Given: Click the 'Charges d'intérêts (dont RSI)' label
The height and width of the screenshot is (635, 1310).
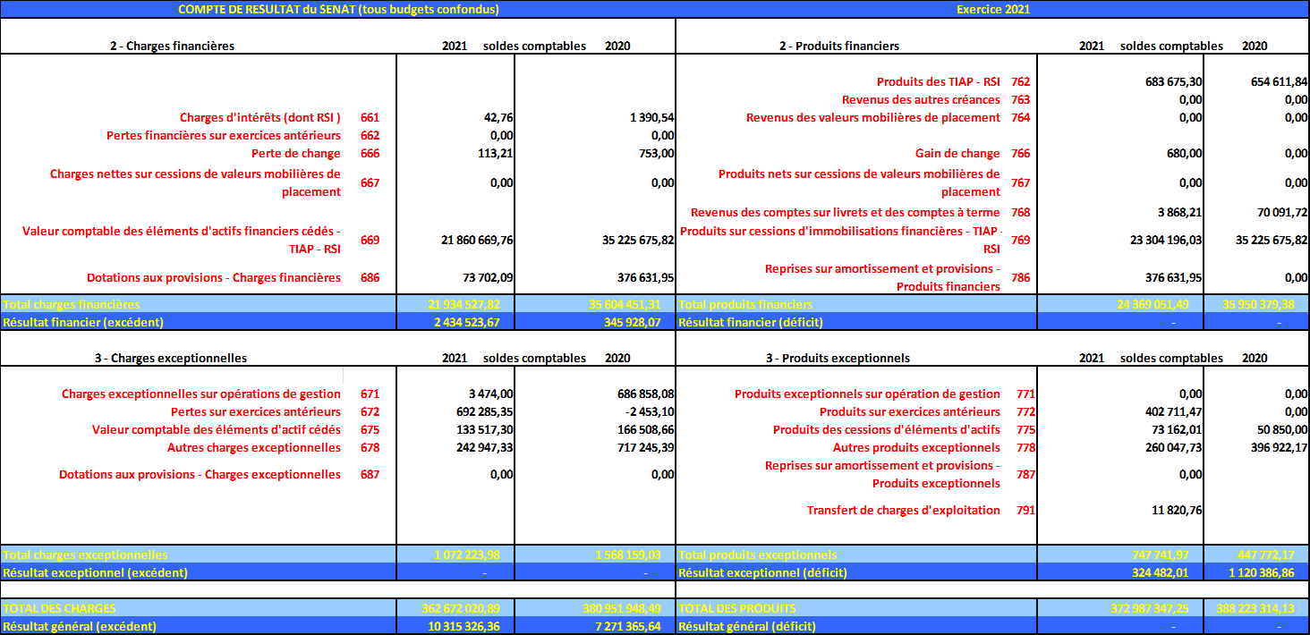Looking at the screenshot, I should click(x=259, y=117).
